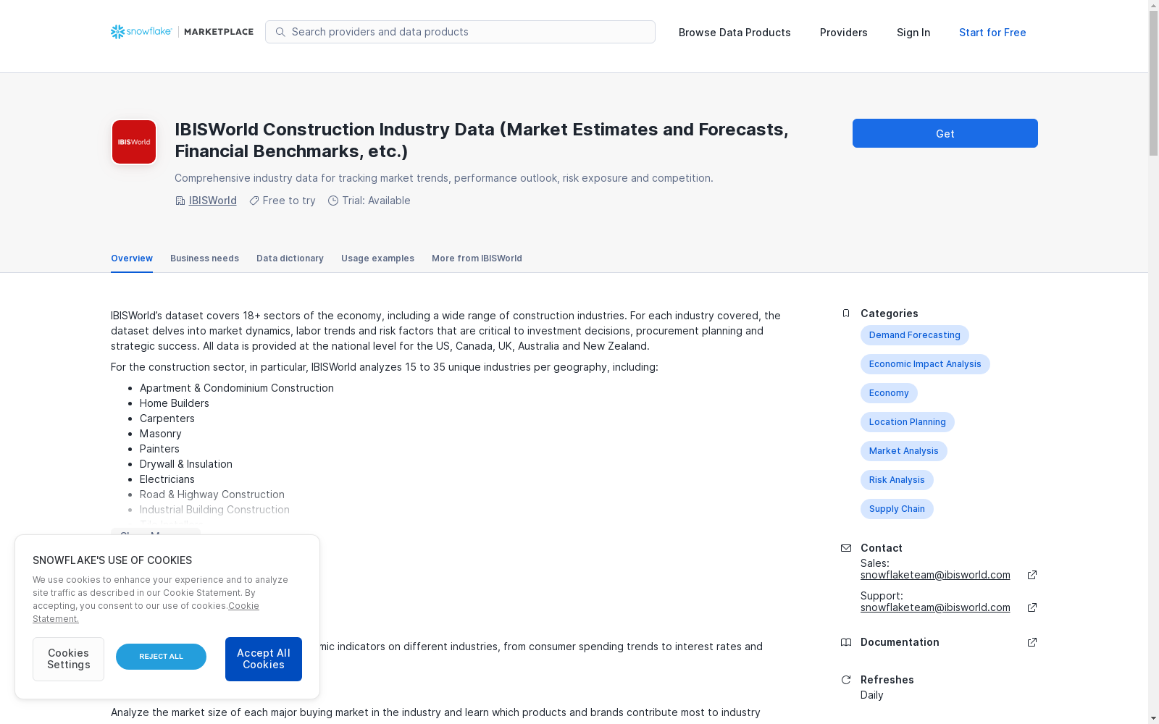Open external link icon for Sales email
The width and height of the screenshot is (1159, 724).
[x=1032, y=575]
